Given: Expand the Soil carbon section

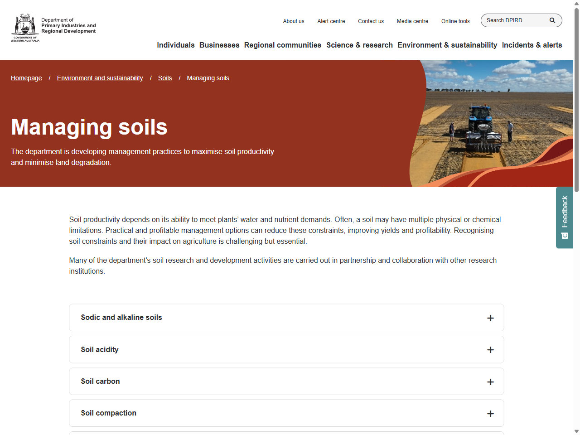Looking at the screenshot, I should 286,381.
